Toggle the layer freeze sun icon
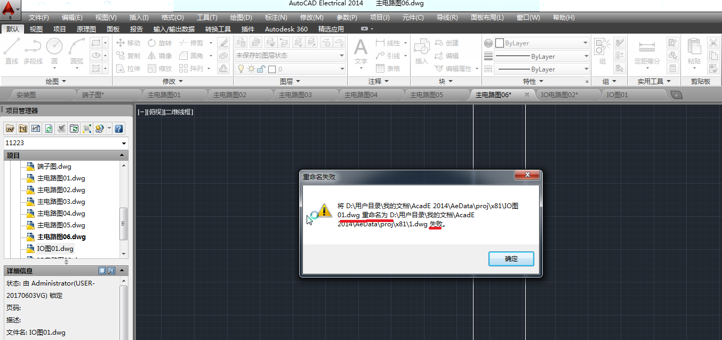This screenshot has width=722, height=340. [x=251, y=69]
